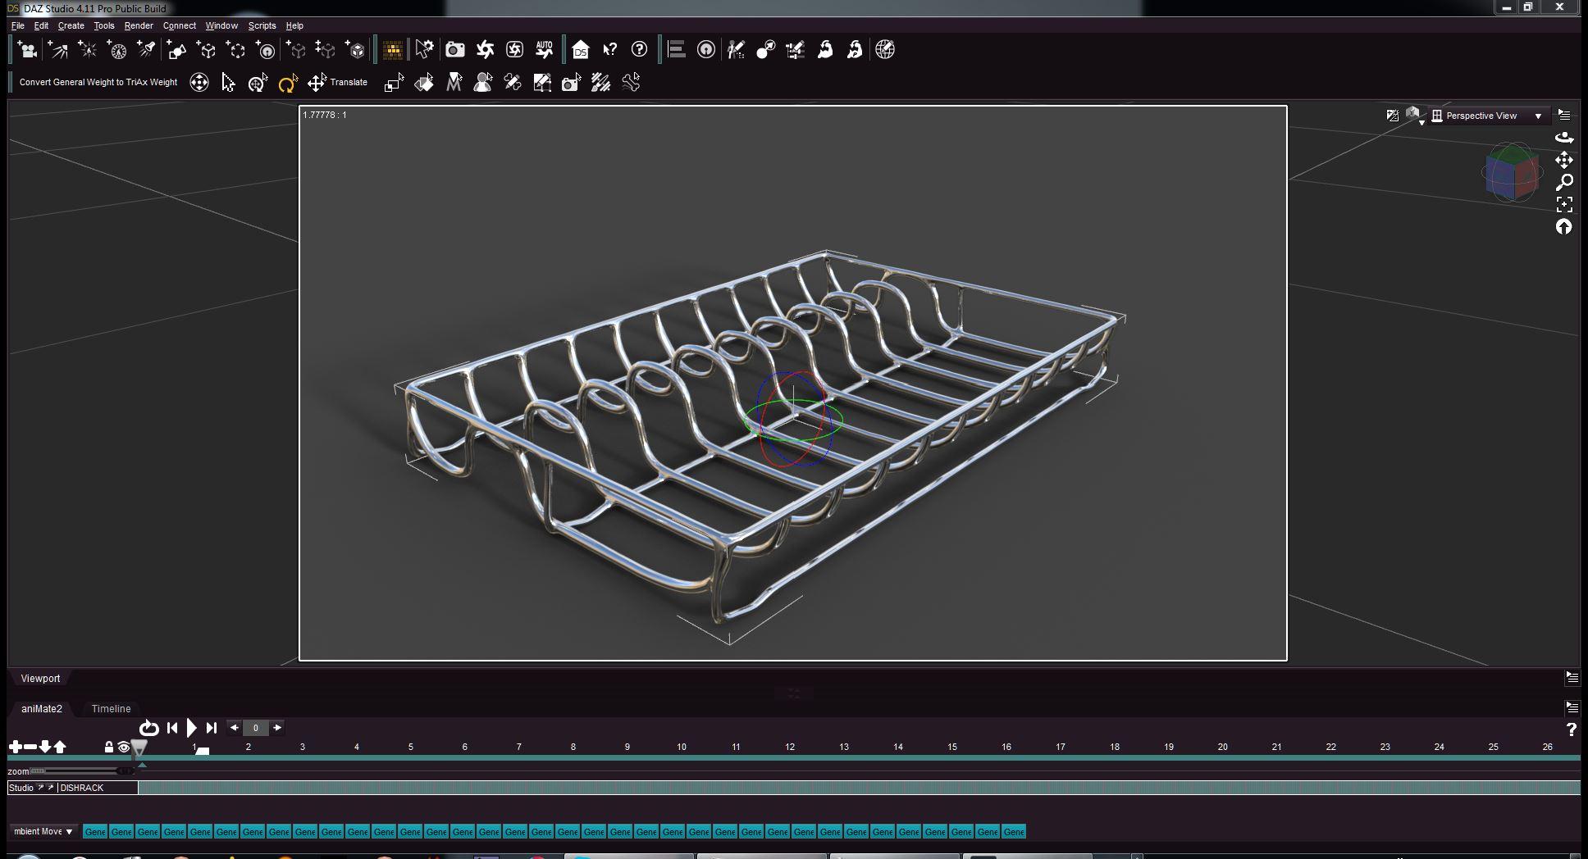
Task: Create a new distant light
Action: point(57,50)
